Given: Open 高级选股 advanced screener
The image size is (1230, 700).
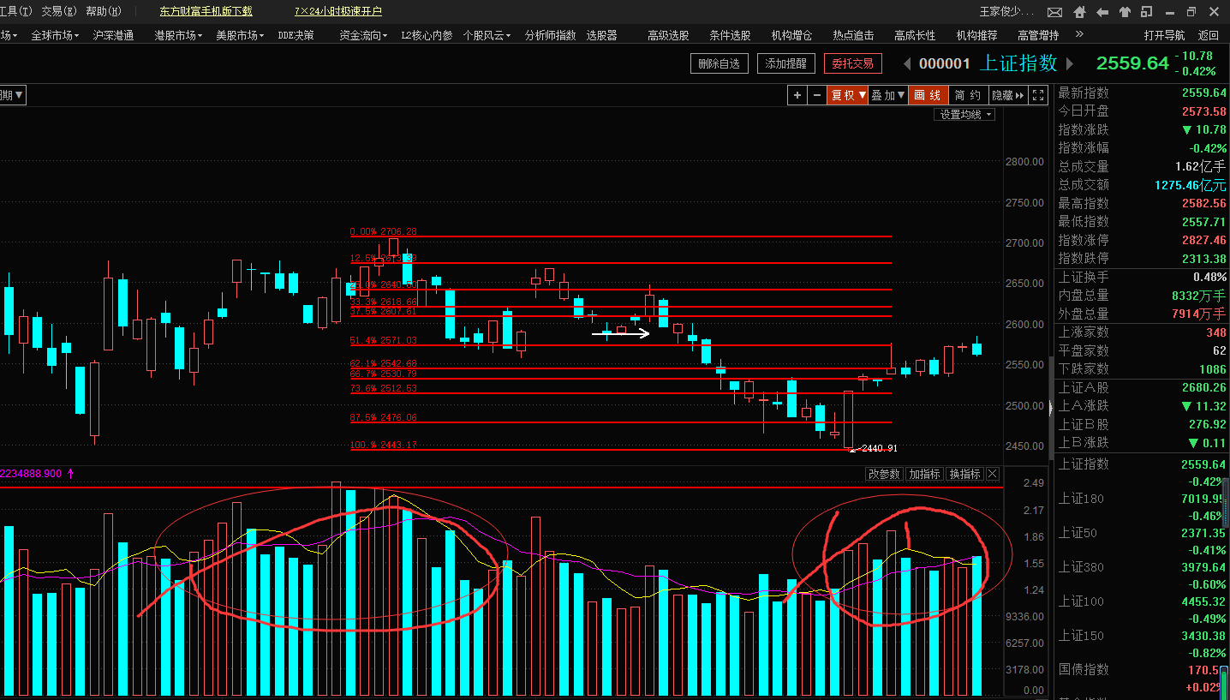Looking at the screenshot, I should pyautogui.click(x=668, y=35).
